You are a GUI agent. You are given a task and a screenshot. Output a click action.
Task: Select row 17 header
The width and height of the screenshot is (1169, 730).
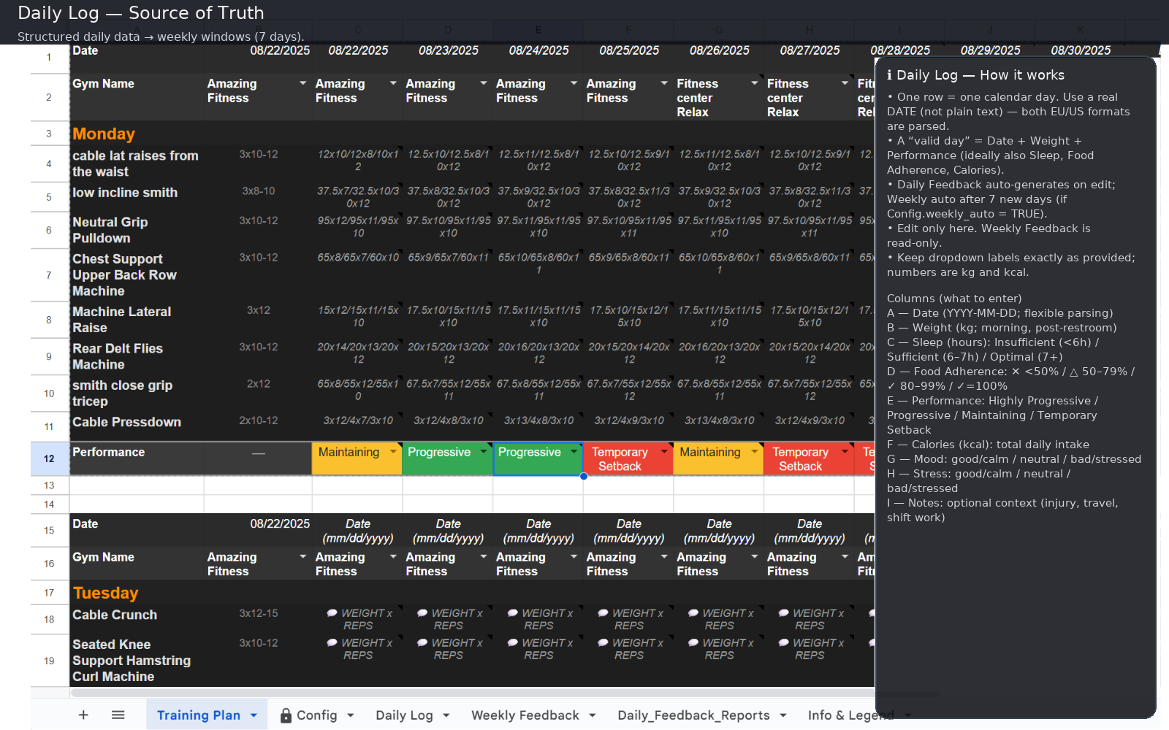(x=49, y=593)
